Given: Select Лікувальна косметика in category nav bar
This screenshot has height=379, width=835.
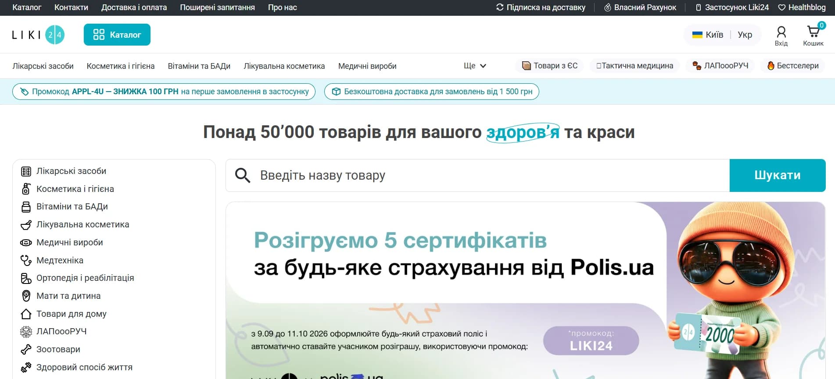Looking at the screenshot, I should pyautogui.click(x=284, y=66).
